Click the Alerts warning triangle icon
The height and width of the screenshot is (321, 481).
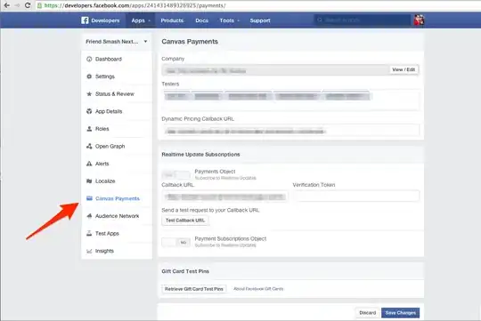[x=89, y=164]
